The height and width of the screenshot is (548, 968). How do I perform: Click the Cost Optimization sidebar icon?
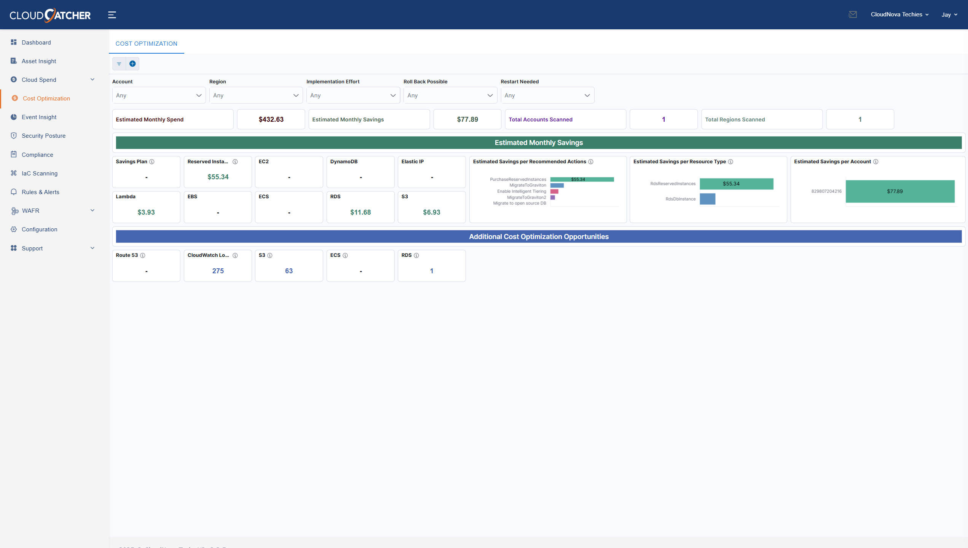[15, 98]
